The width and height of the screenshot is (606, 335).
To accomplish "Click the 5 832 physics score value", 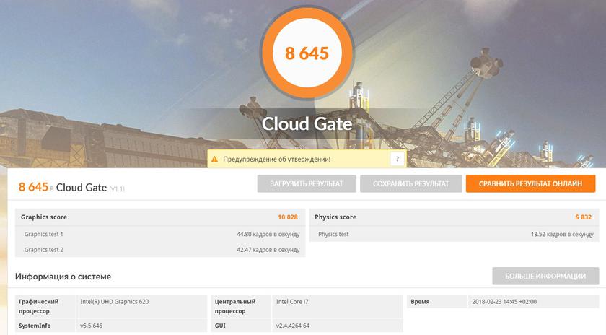I will pos(583,217).
